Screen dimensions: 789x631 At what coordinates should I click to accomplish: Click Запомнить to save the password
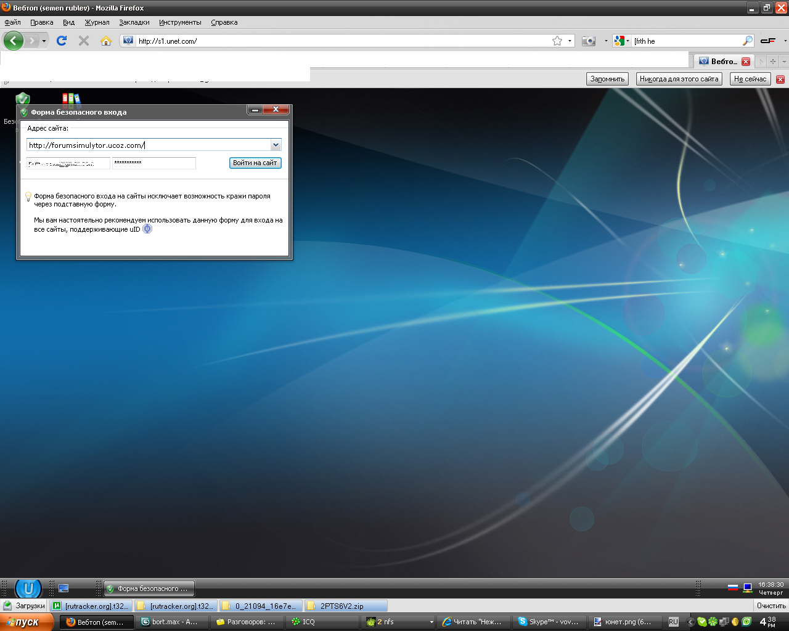(x=607, y=79)
